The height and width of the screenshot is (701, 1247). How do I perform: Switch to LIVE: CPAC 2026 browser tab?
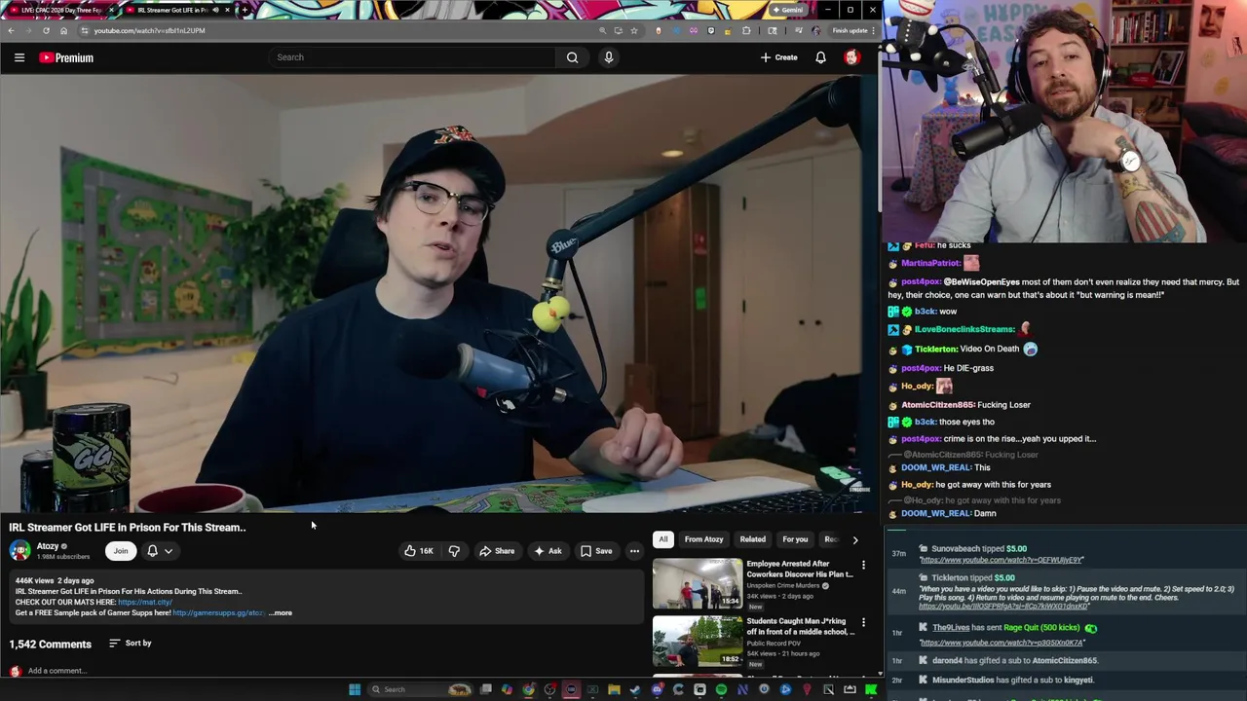click(x=60, y=10)
